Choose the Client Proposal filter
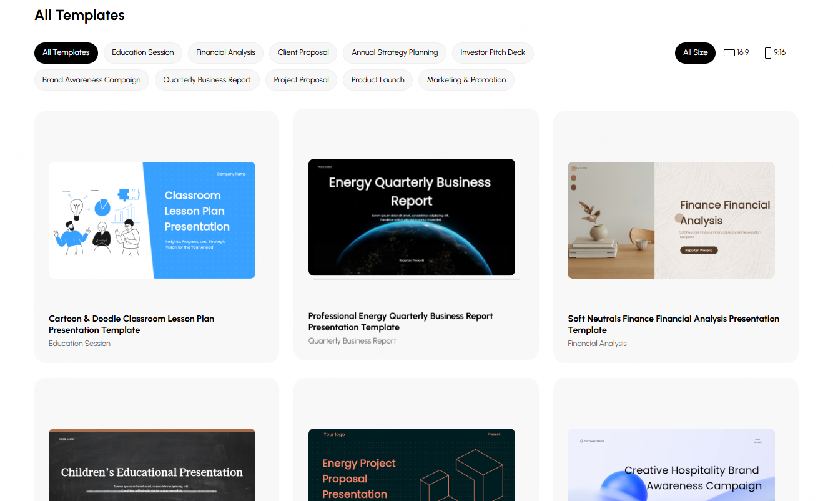 click(303, 52)
